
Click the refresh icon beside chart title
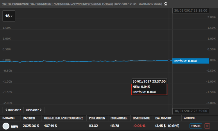[x=166, y=4]
